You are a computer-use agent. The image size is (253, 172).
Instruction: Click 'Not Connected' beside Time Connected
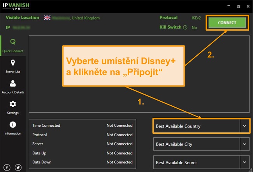point(119,126)
